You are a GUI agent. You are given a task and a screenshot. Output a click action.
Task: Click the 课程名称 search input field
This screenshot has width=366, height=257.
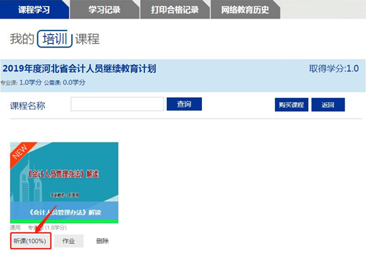117,104
